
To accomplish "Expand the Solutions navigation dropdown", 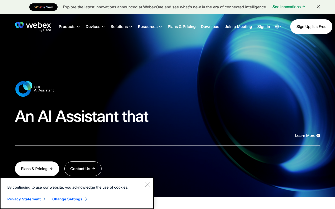I will point(121,26).
